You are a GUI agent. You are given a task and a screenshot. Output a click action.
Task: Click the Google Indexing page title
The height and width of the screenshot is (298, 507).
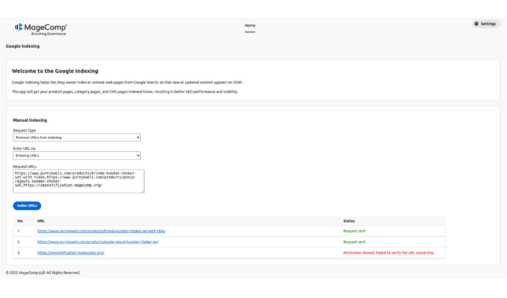tap(22, 46)
